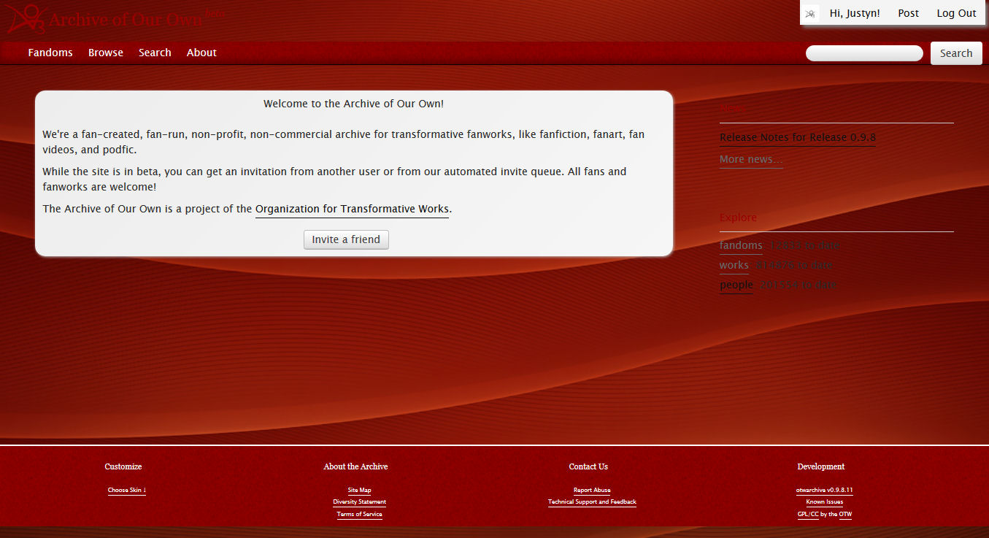Open Release Notes for Release 0.9.8
Screen dimensions: 989x538
798,137
